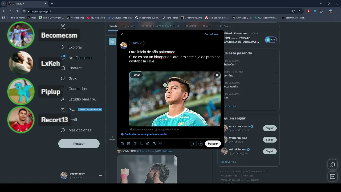The image size is (341, 192).
Task: Click the address bar URL
Action: 39,11
